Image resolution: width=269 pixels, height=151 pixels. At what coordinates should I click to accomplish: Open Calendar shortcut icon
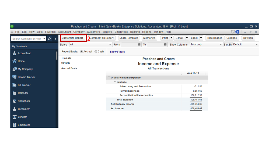(15, 93)
